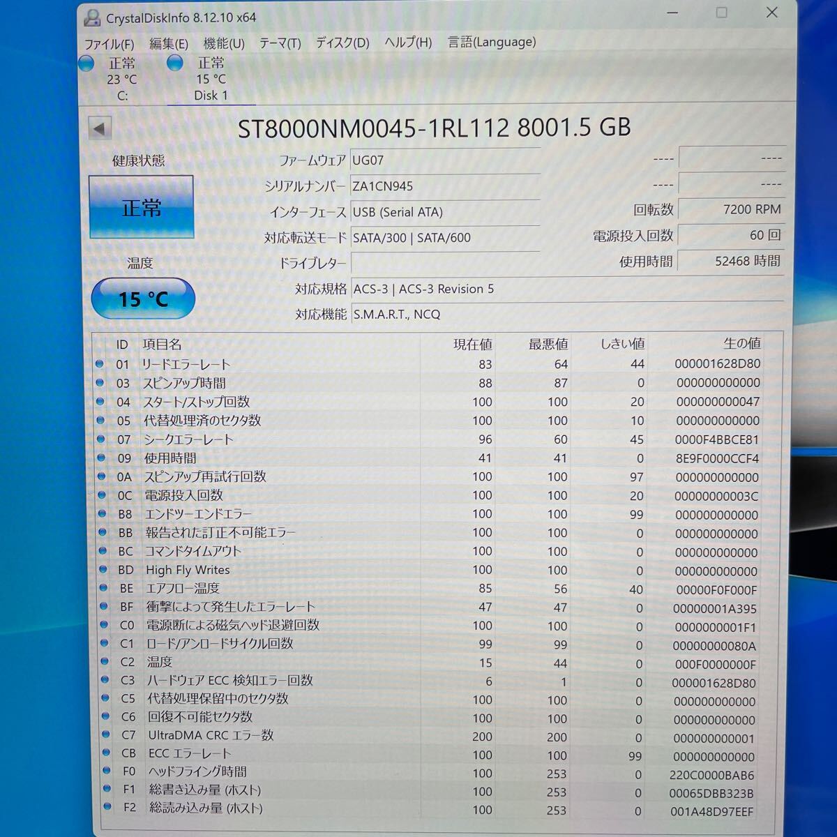
Task: Click status dot for 04 スタート/ストップ回数
Action: pyautogui.click(x=100, y=401)
